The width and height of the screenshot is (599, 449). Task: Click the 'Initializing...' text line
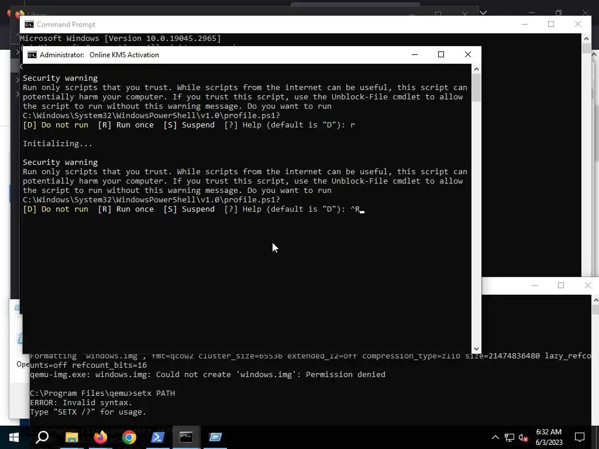click(x=57, y=144)
